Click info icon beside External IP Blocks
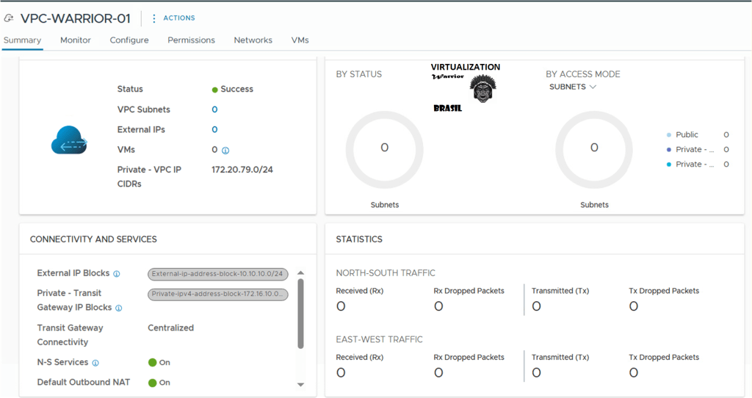 click(x=117, y=274)
